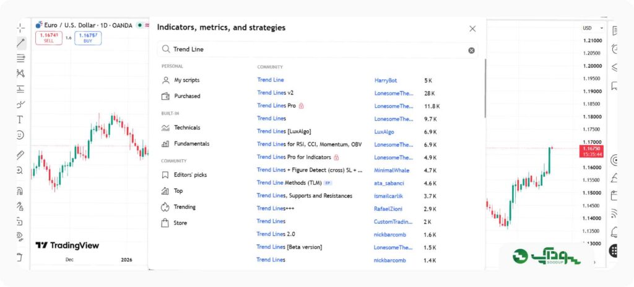Open author MinimalWhale profile
Screen dimensions: 634x287
(391, 170)
